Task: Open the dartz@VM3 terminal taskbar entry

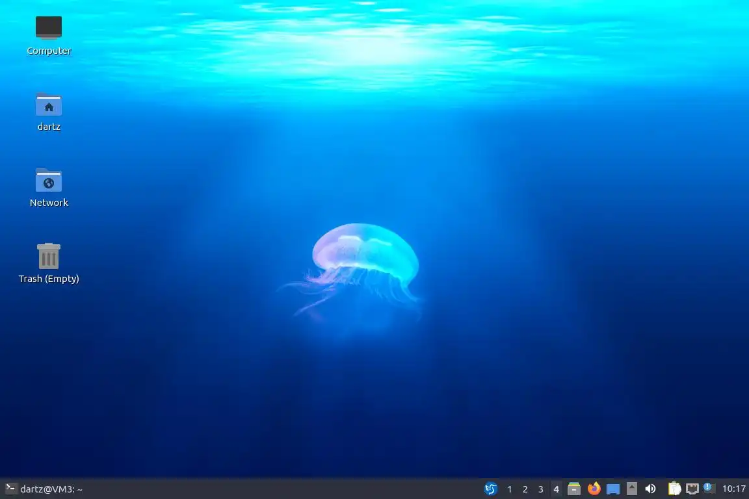Action: [44, 489]
